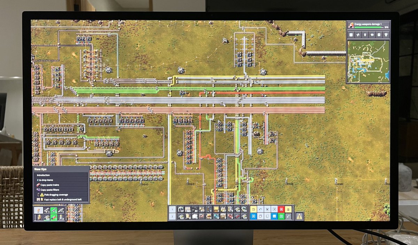Click the drone-shaped icon button above minimap

[x=358, y=35]
